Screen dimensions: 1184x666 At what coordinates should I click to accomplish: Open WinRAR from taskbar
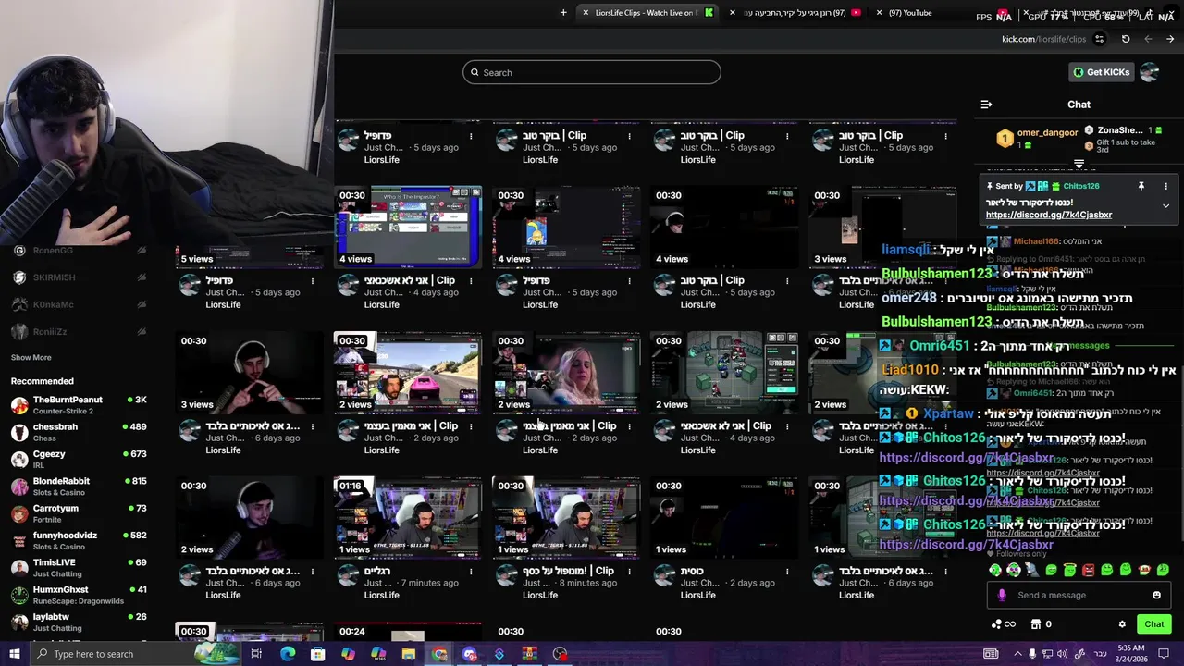point(530,654)
